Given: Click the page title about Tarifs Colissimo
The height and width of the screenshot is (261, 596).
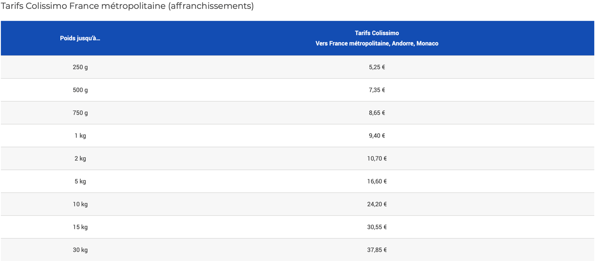Looking at the screenshot, I should [x=127, y=6].
